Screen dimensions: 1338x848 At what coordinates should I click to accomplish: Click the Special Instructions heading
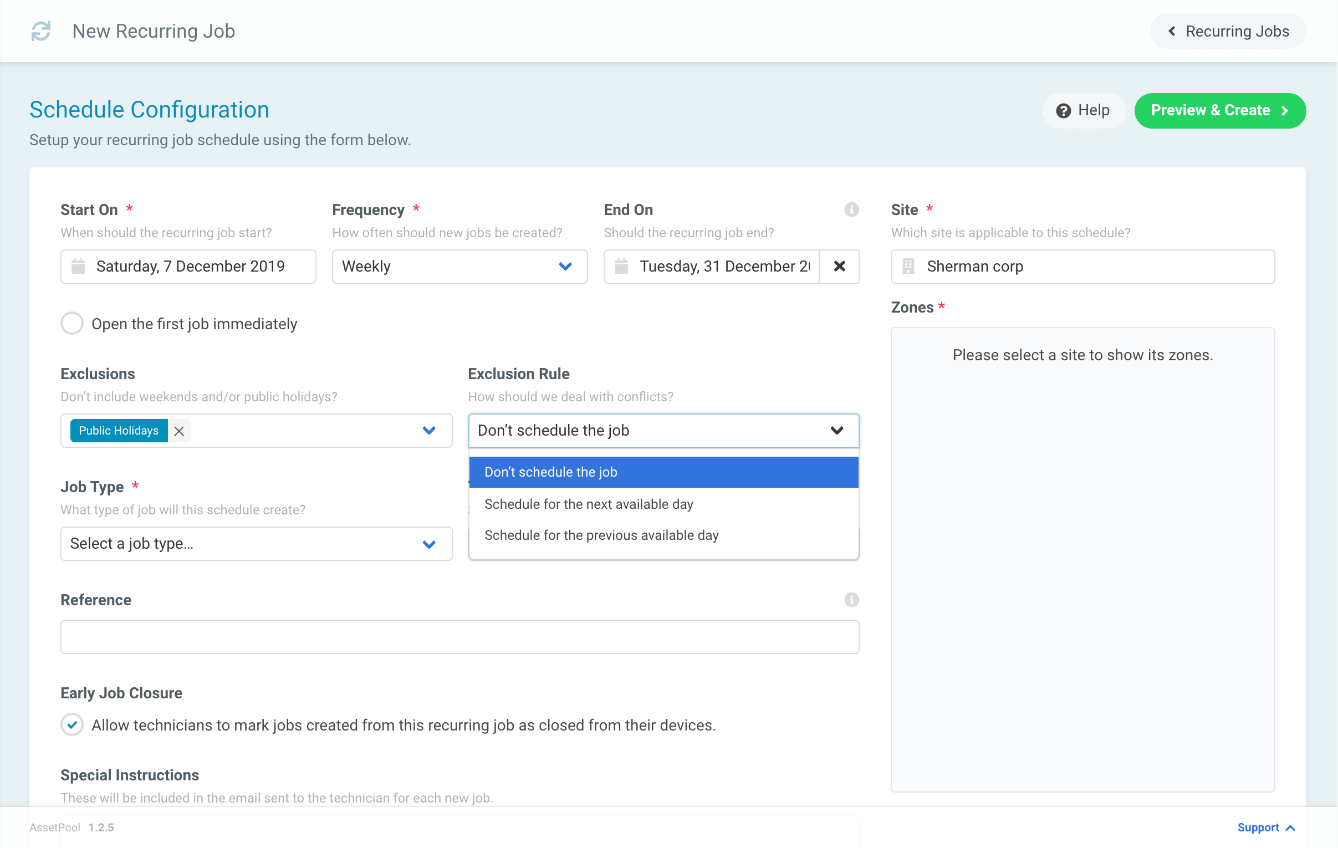[130, 775]
